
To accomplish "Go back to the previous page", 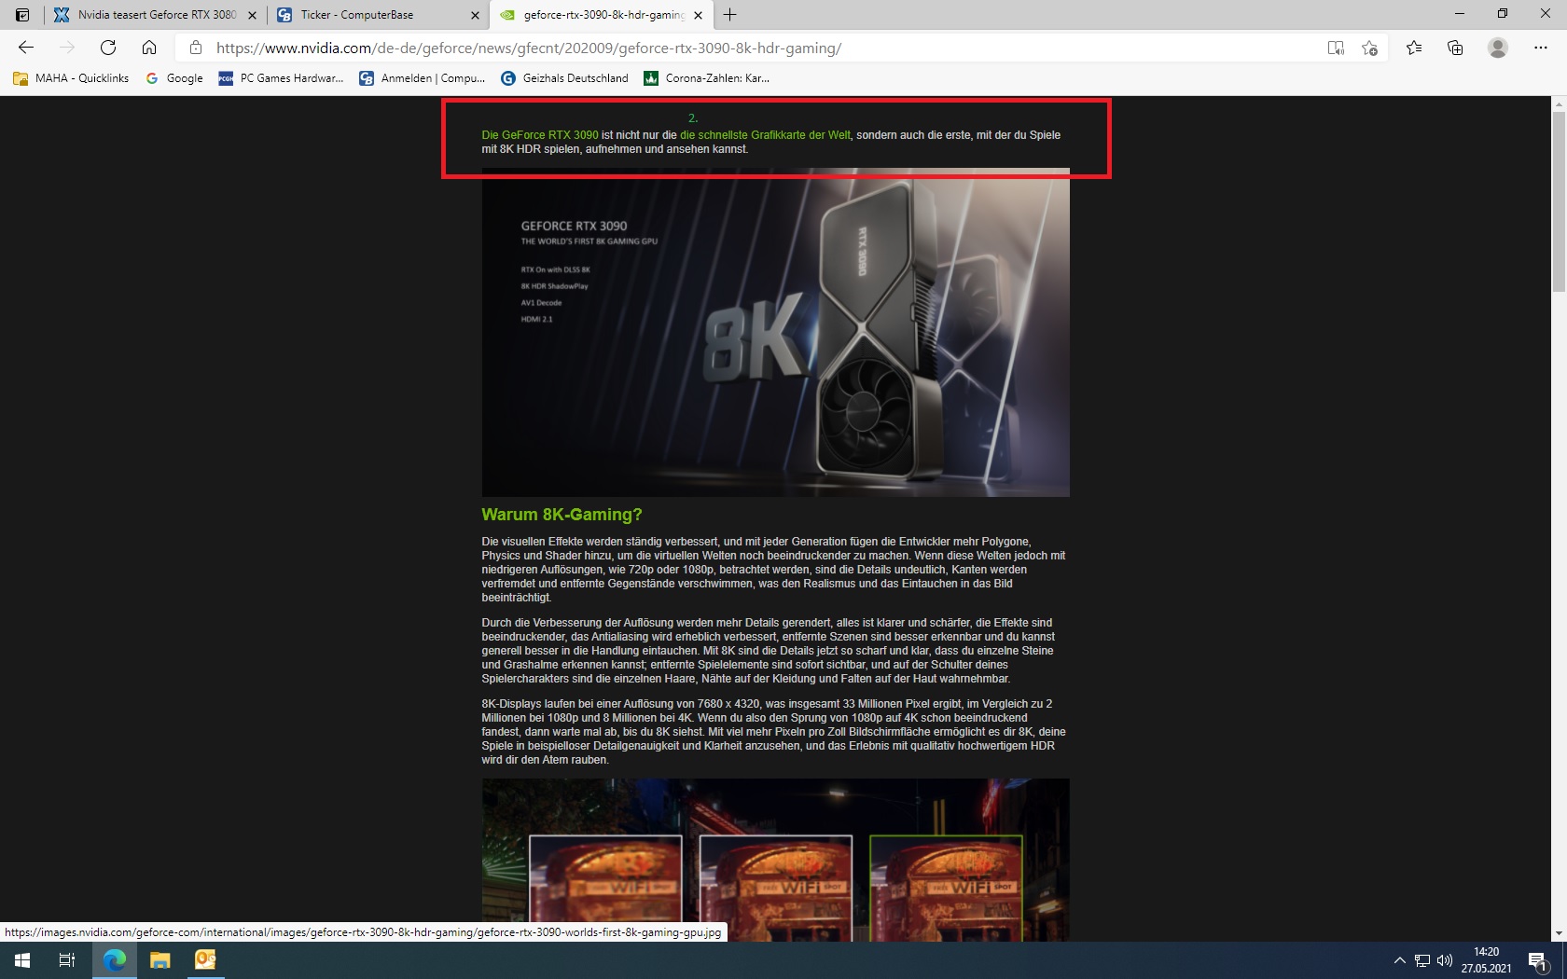I will click(x=26, y=48).
